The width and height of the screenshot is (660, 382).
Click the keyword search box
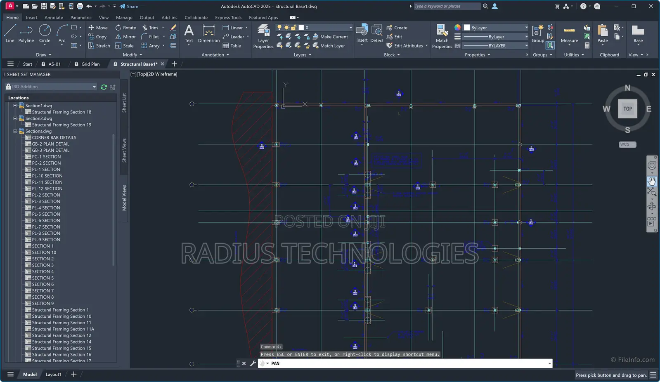point(447,6)
